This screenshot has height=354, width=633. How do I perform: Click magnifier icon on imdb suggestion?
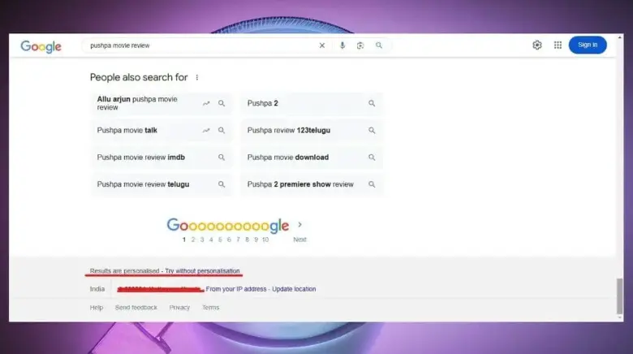[x=222, y=158]
